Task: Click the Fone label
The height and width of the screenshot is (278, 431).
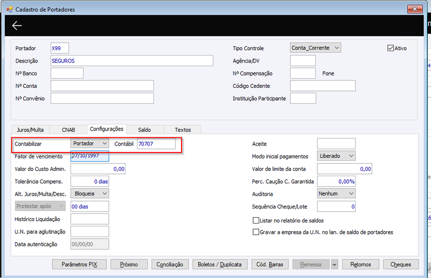Action: tap(328, 73)
